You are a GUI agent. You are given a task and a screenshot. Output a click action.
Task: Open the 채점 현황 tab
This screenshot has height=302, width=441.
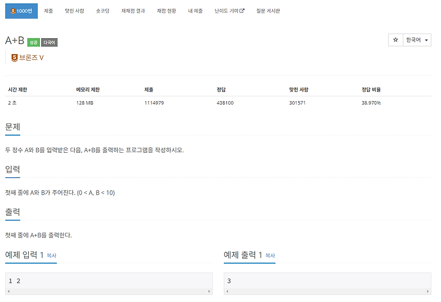click(x=166, y=11)
